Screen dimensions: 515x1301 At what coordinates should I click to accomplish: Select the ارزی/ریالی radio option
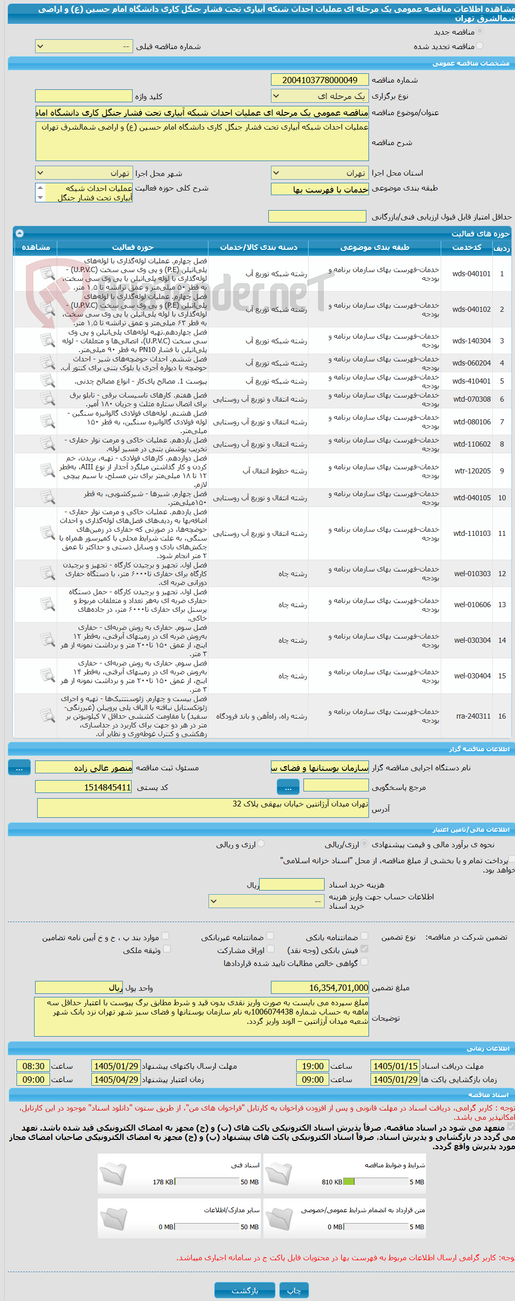pyautogui.click(x=365, y=844)
